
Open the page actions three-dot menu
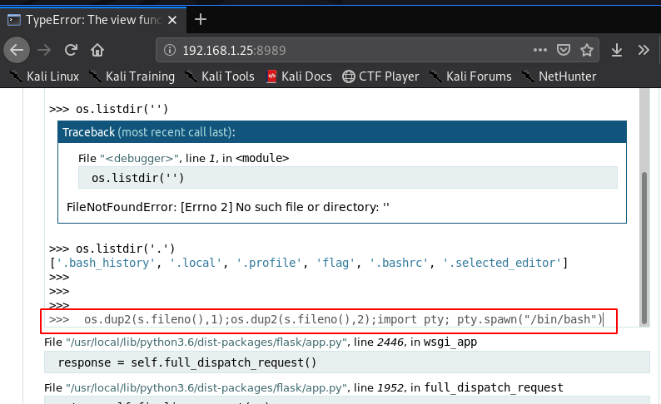click(540, 50)
